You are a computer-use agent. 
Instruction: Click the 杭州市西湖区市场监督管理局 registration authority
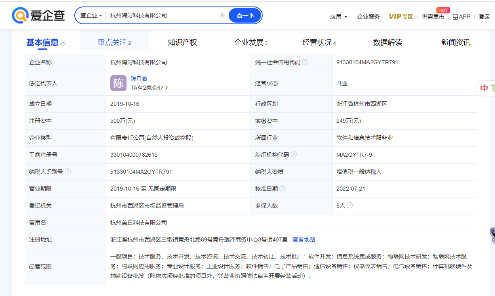[x=147, y=206]
